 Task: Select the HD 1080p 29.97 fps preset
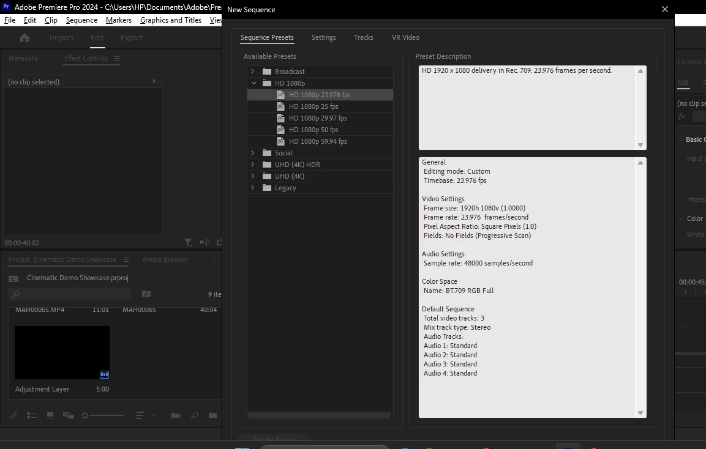tap(320, 118)
